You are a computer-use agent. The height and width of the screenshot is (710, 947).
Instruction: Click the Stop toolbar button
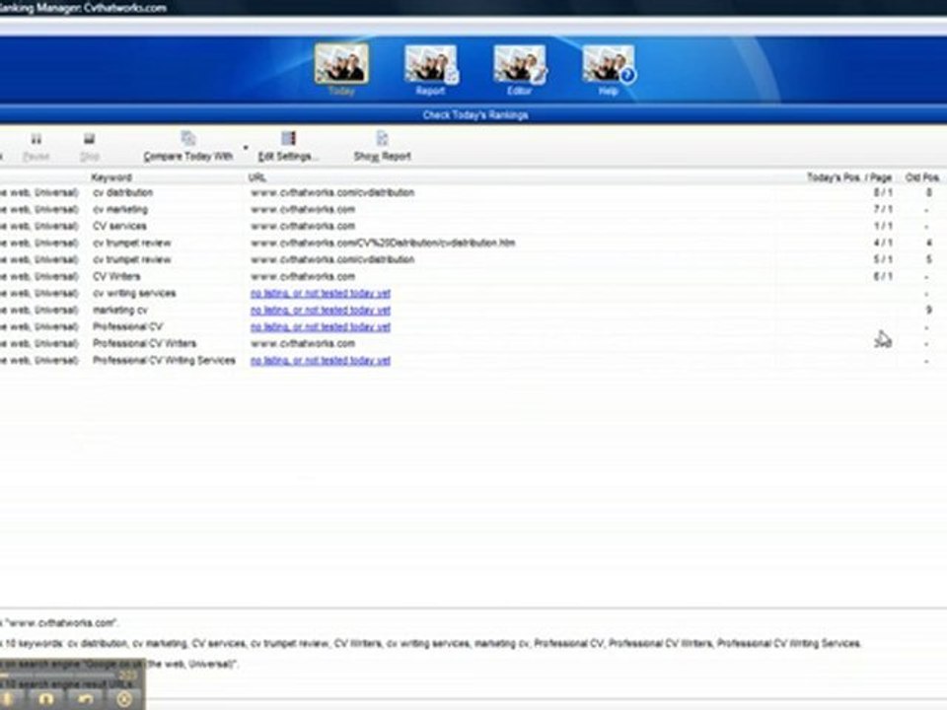click(90, 147)
